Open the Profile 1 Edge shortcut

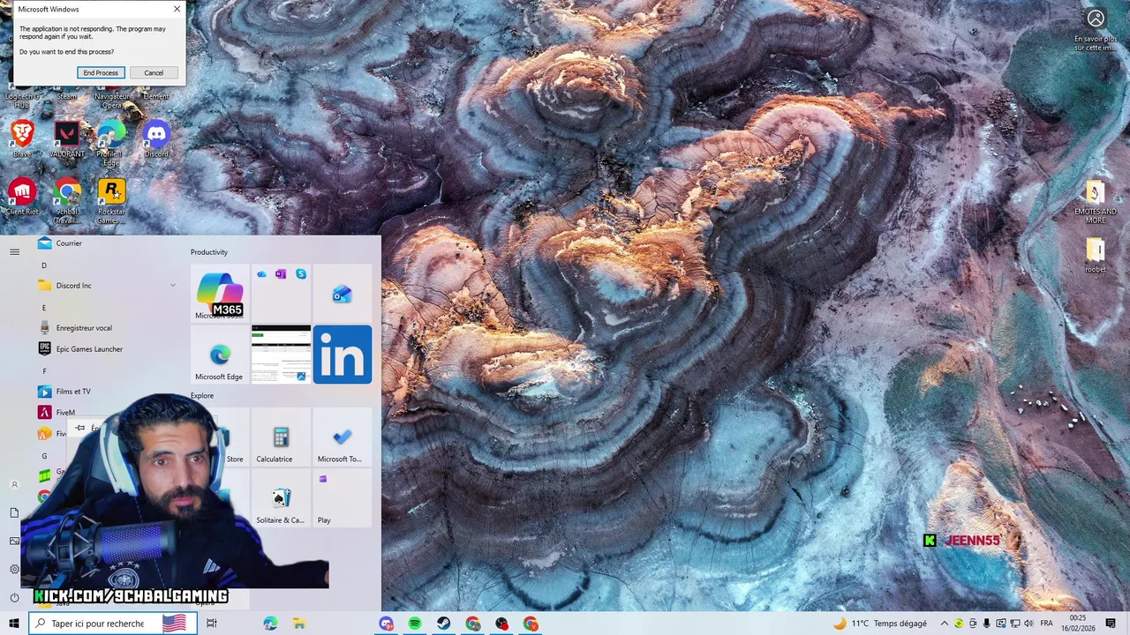pyautogui.click(x=111, y=143)
